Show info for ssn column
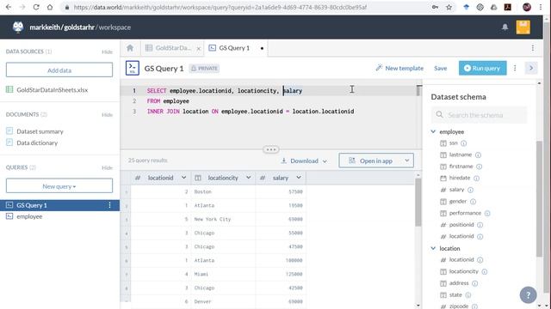Screen dimensions: 551x309 coord(463,143)
